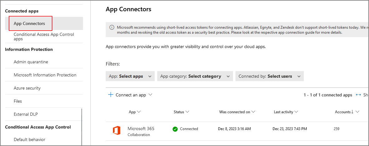
Task: Select App Connectors in the sidebar
Action: point(29,23)
